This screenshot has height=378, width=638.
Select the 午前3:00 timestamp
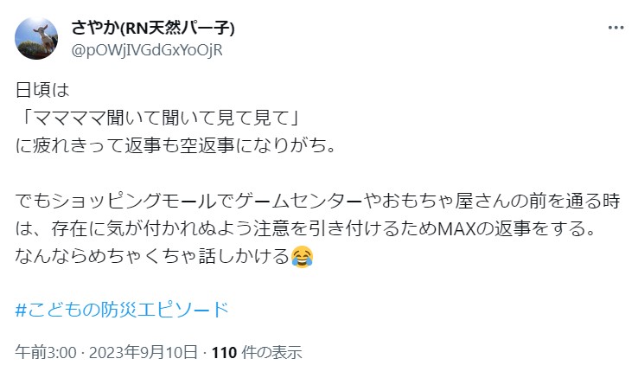pos(46,352)
